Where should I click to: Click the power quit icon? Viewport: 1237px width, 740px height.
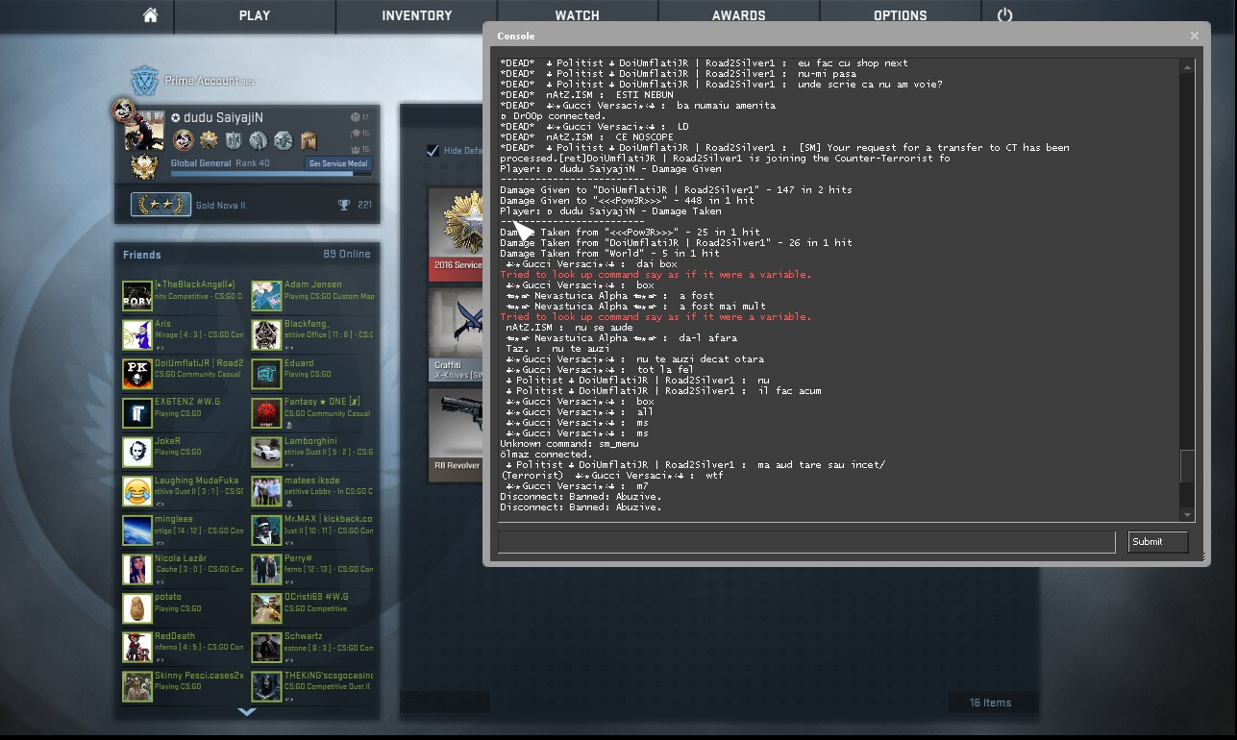pos(1004,15)
